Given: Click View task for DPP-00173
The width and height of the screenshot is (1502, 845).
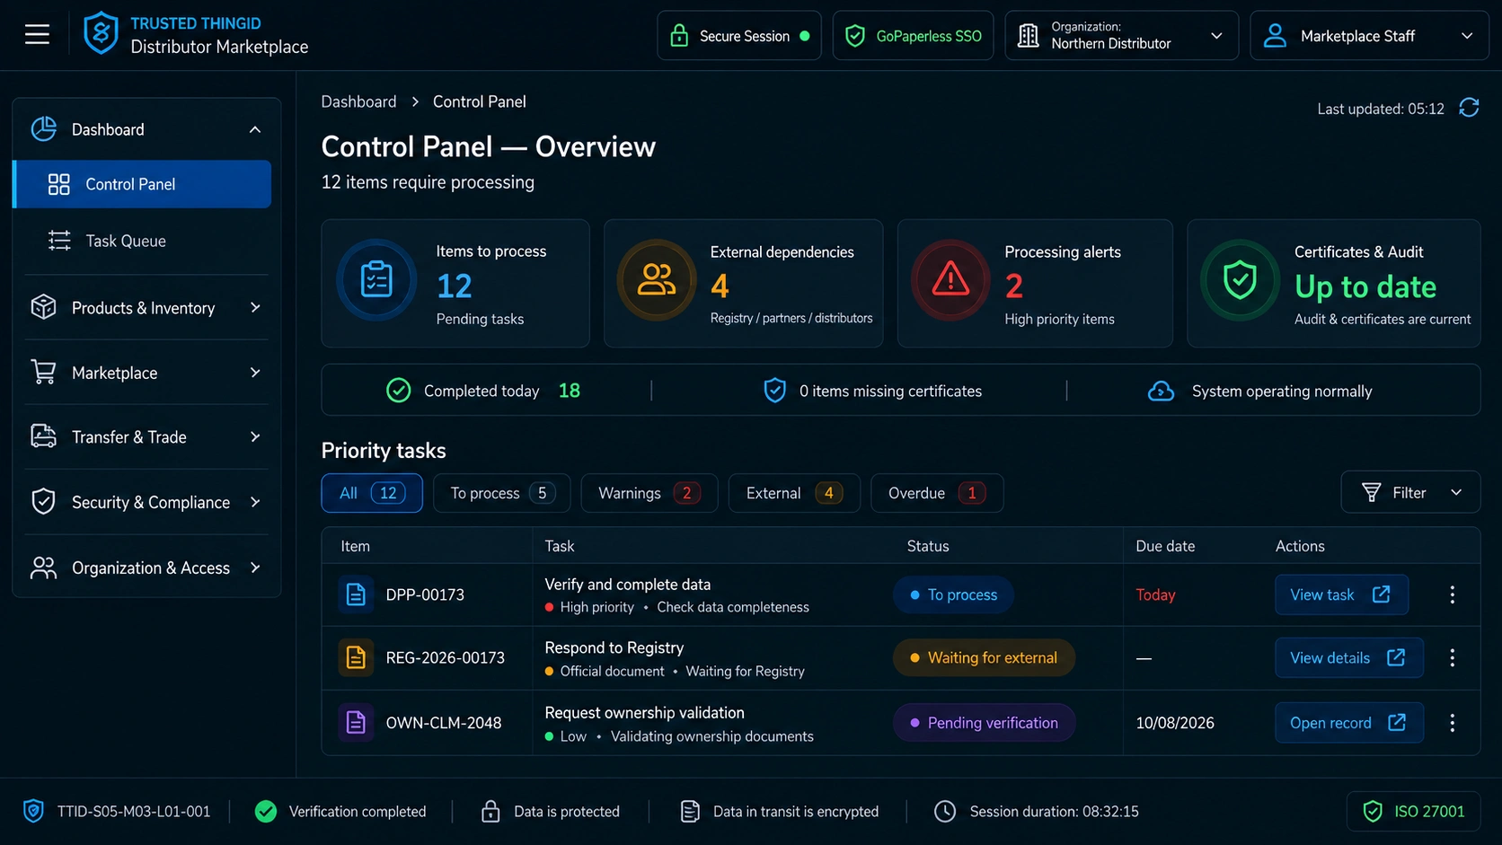Looking at the screenshot, I should click(1341, 594).
